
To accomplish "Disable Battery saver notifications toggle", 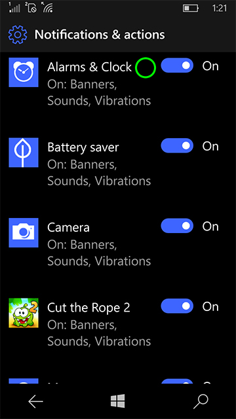I will coord(177,145).
